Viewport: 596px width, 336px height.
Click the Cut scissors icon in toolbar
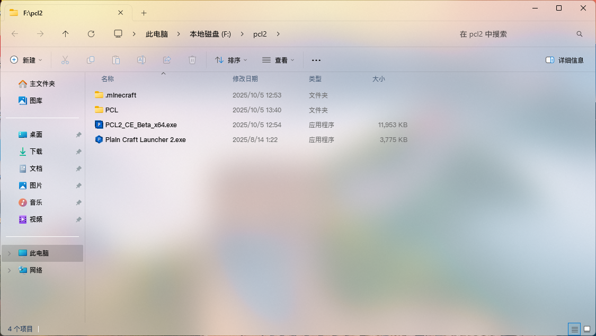pyautogui.click(x=65, y=60)
